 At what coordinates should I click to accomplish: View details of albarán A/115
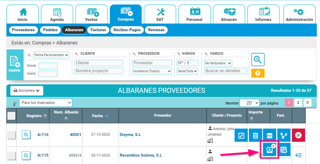tap(26, 156)
